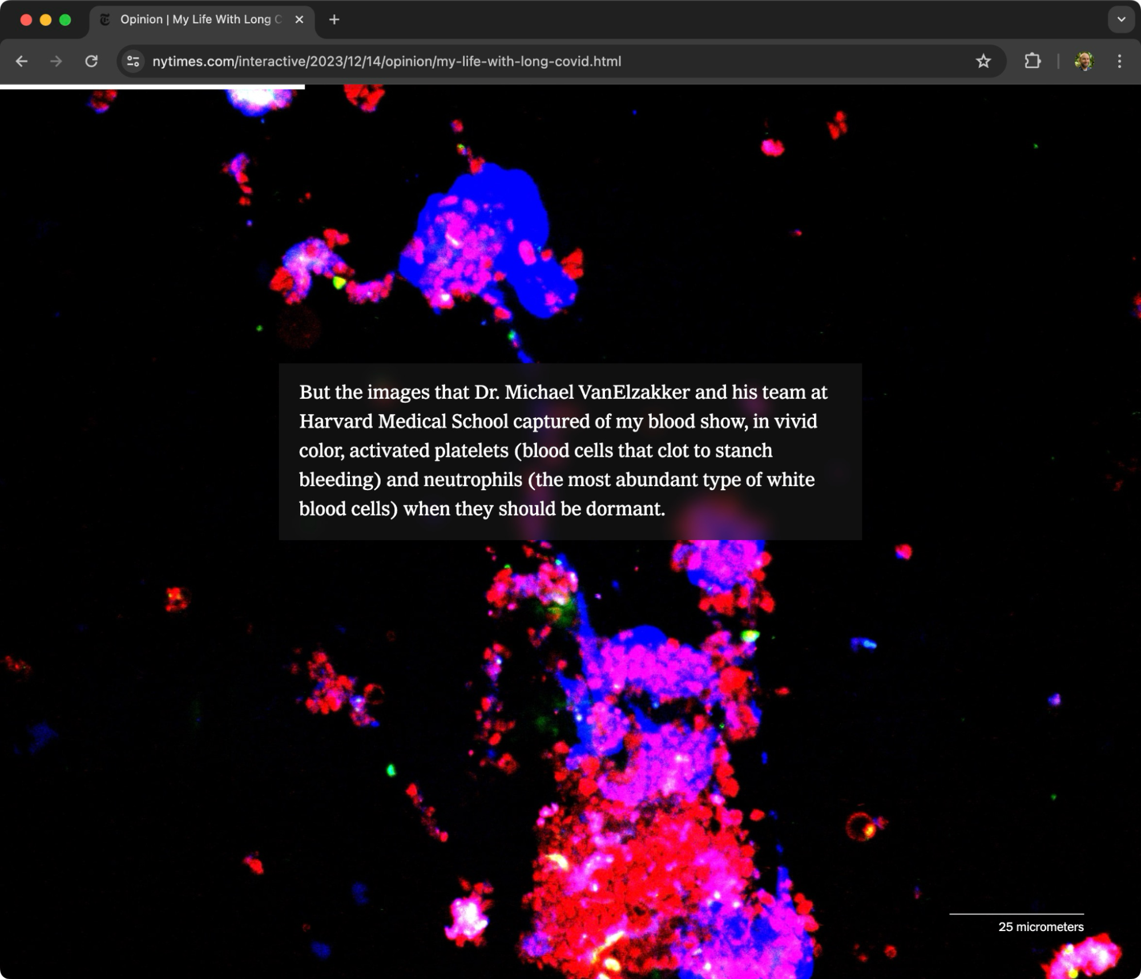The image size is (1141, 979).
Task: Click the New York Times tab favicon
Action: coord(105,19)
